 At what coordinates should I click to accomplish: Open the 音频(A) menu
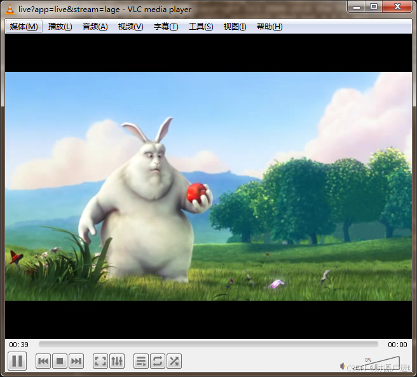[x=95, y=26]
